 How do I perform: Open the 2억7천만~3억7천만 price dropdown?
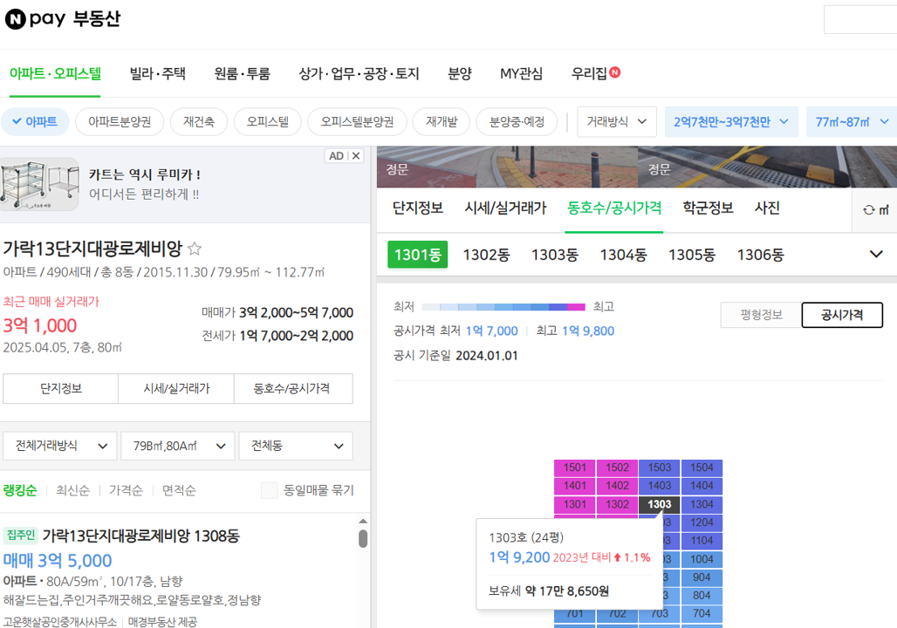pos(731,121)
